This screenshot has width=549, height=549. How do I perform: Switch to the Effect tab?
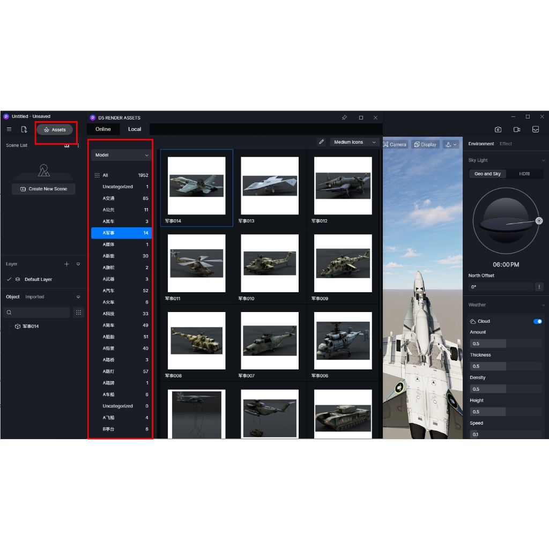point(506,144)
